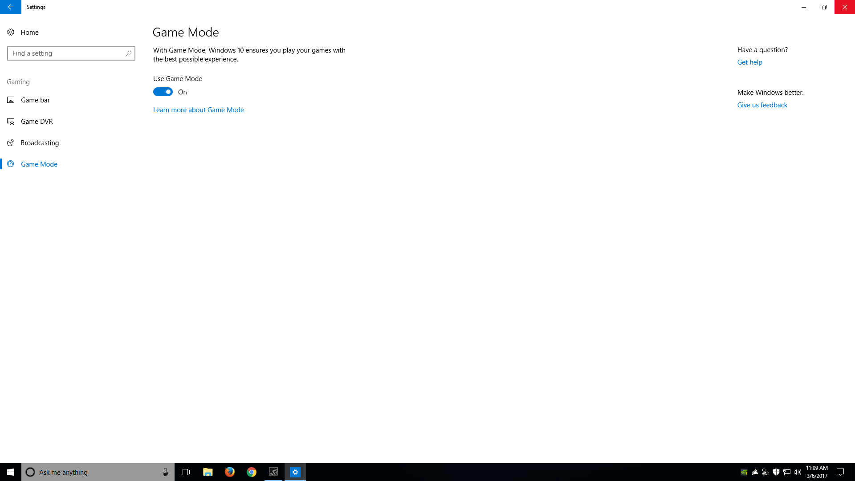Go back to the Home settings page
Image resolution: width=855 pixels, height=481 pixels.
coord(29,32)
